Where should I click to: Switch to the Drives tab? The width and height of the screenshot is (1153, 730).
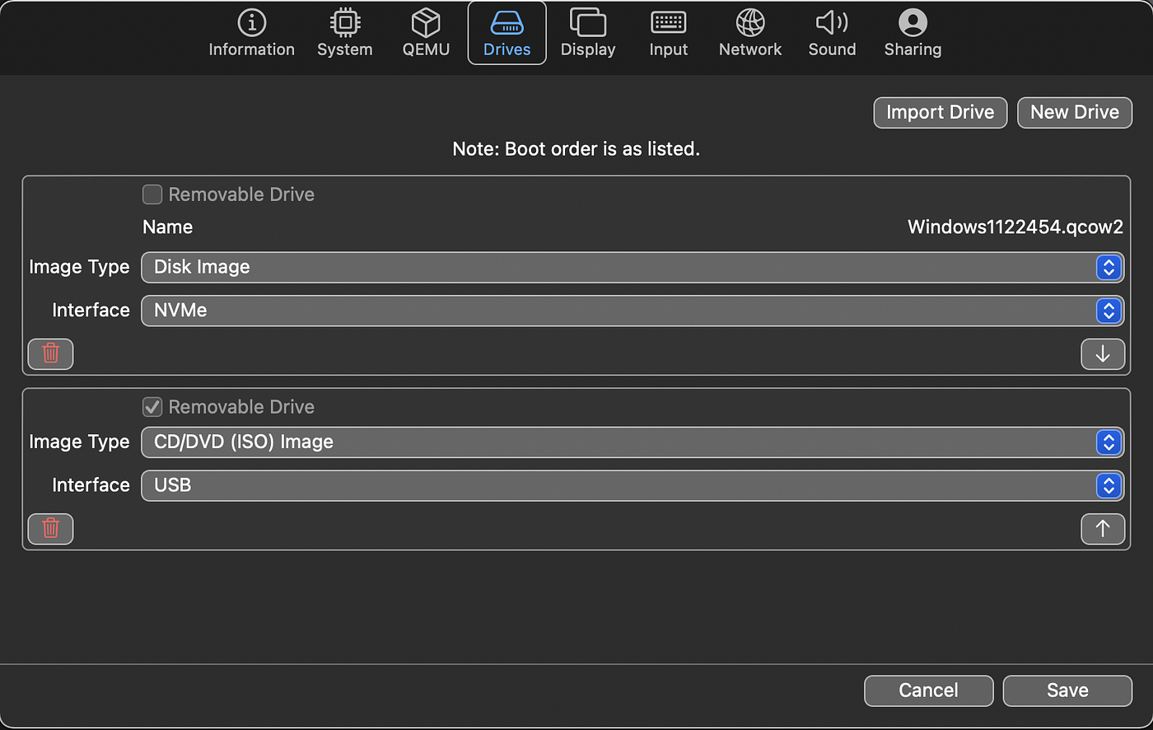click(x=506, y=33)
